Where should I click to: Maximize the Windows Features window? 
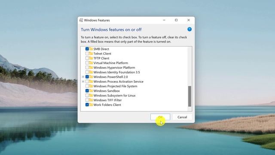176,20
